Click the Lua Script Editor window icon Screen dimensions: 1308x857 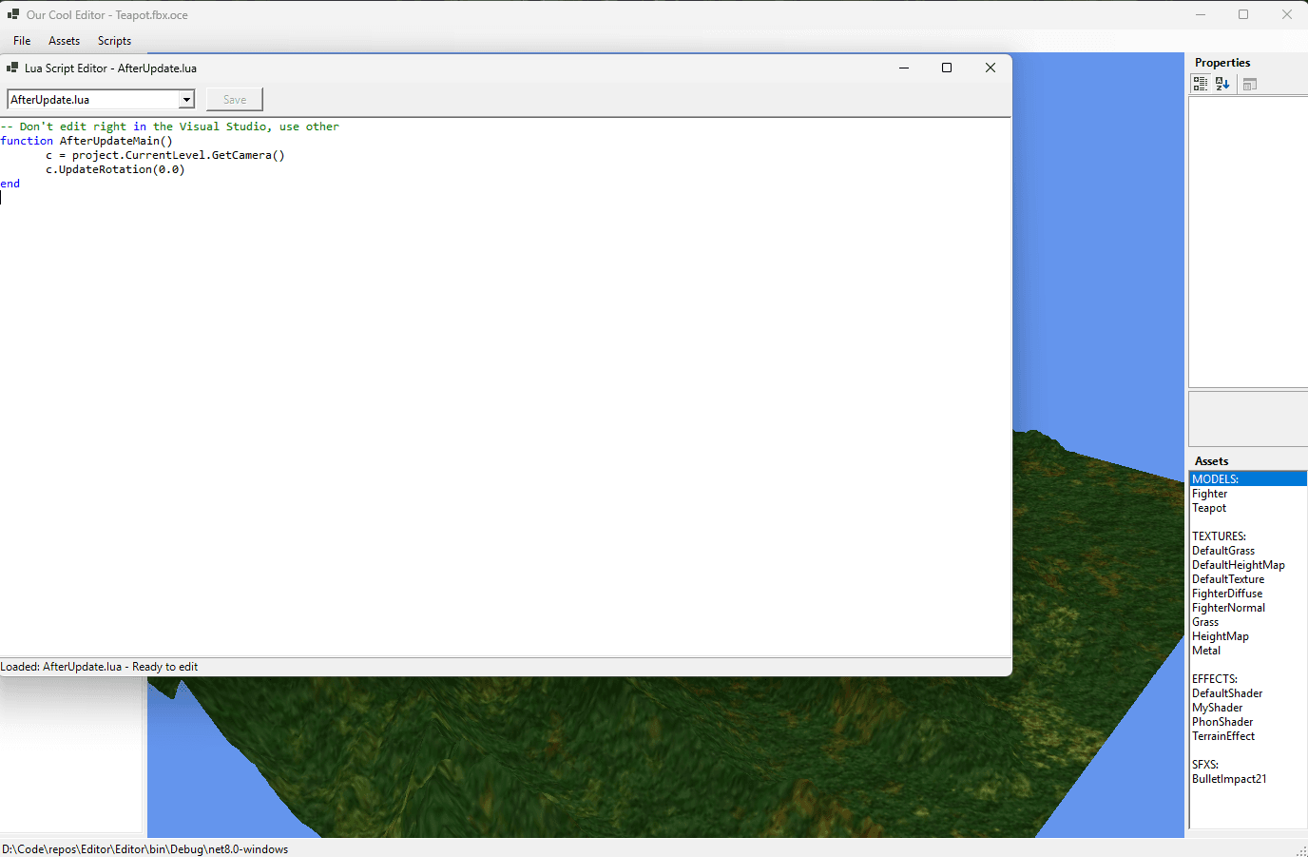tap(11, 68)
